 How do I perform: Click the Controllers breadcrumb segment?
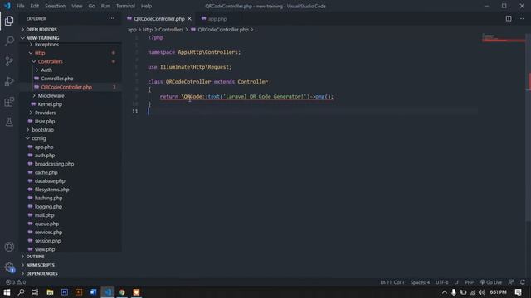pyautogui.click(x=171, y=30)
